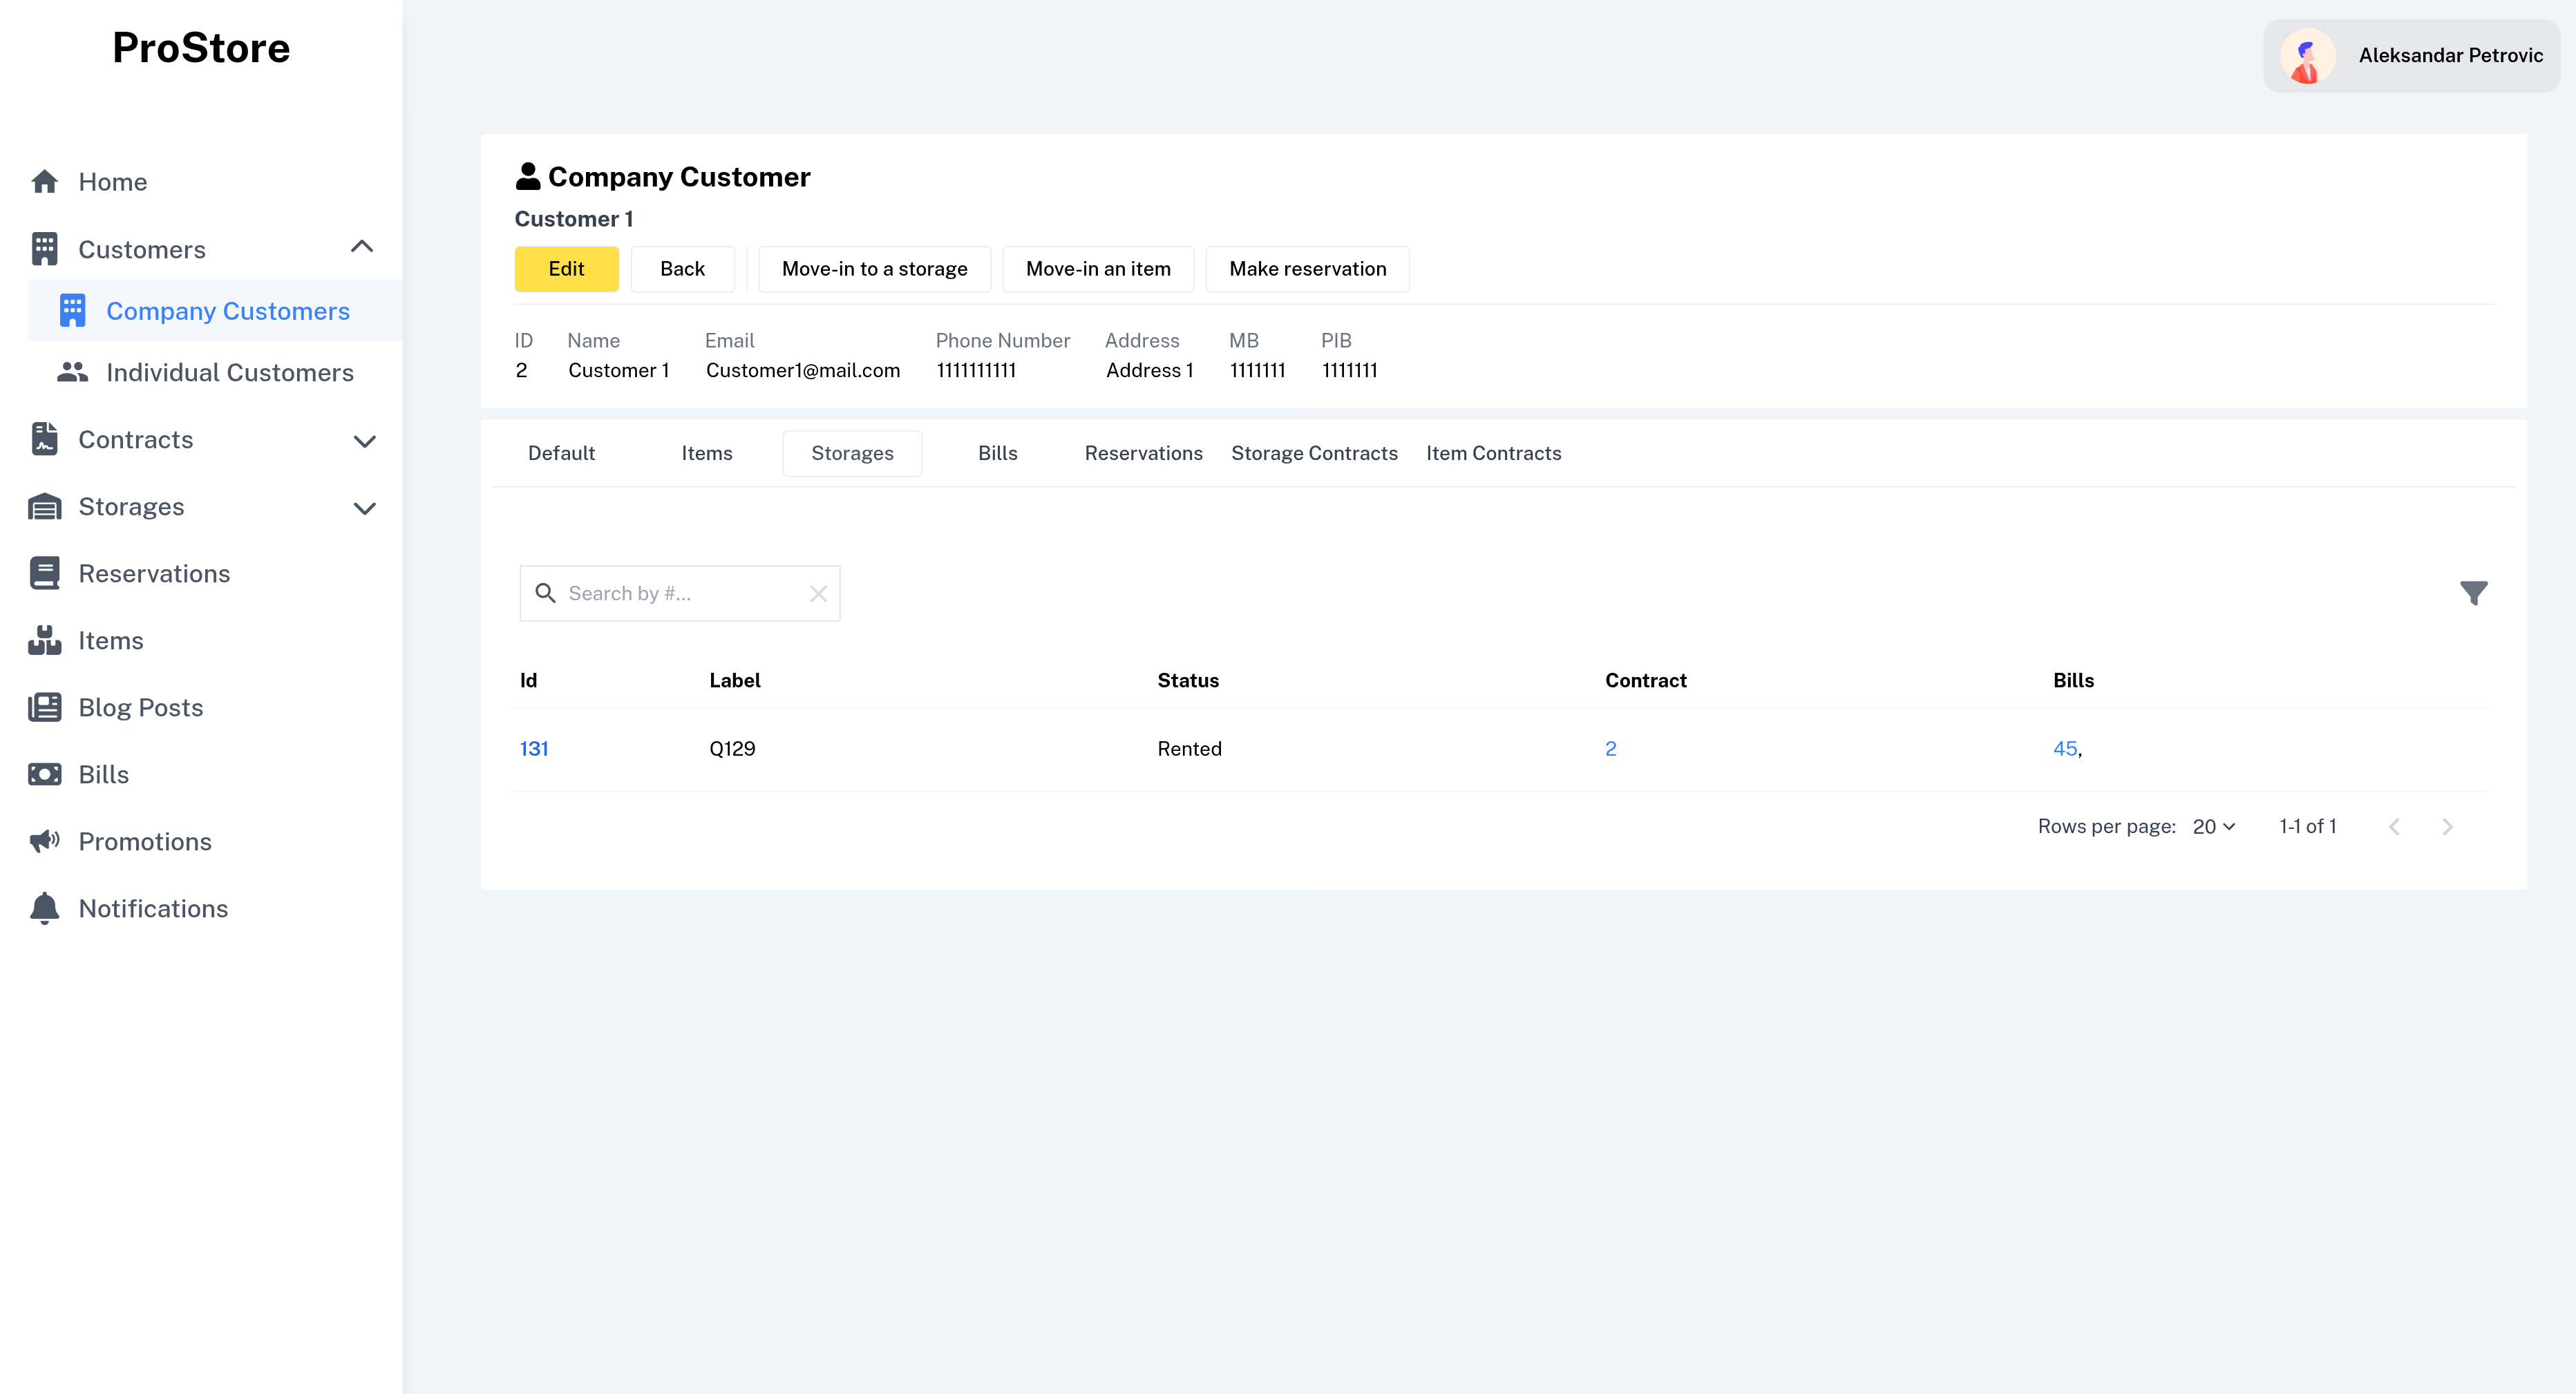Viewport: 2576px width, 1394px height.
Task: Click the Customers building icon
Action: coord(44,249)
